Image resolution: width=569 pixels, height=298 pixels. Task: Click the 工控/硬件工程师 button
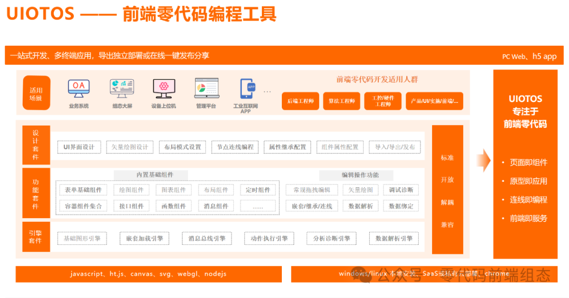(383, 101)
